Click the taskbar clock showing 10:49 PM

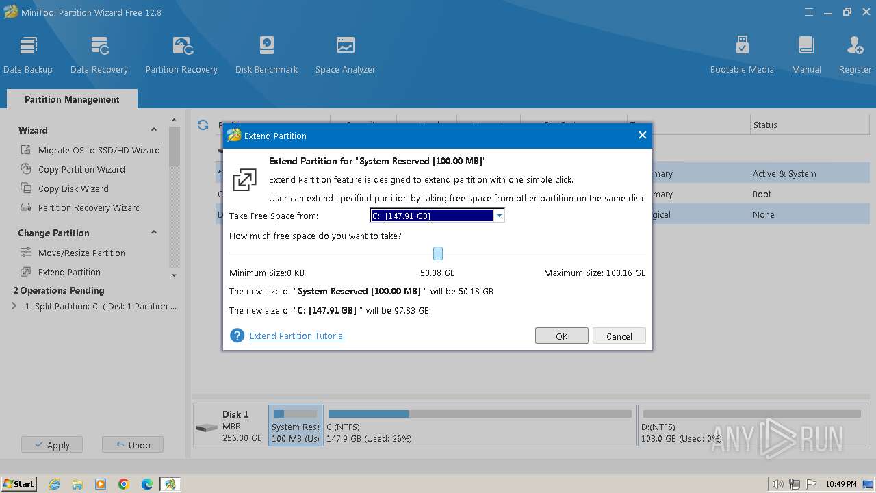click(841, 484)
